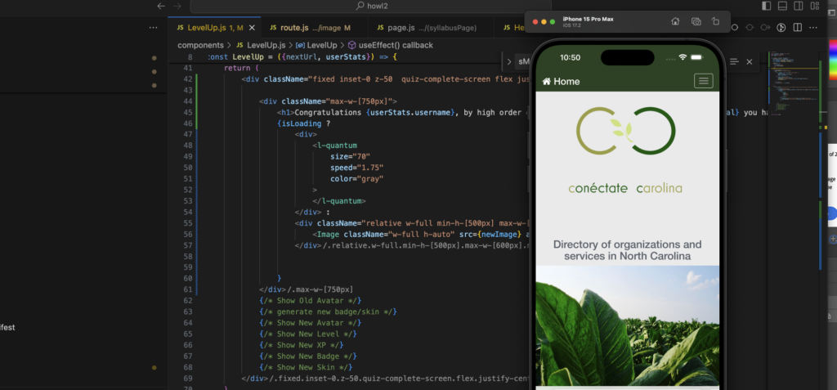Open sidebar more actions ellipsis

pos(153,28)
